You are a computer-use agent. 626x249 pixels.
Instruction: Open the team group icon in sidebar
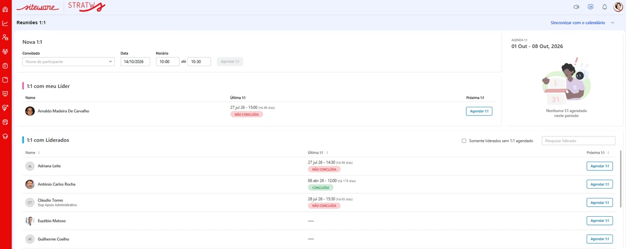coord(5,52)
